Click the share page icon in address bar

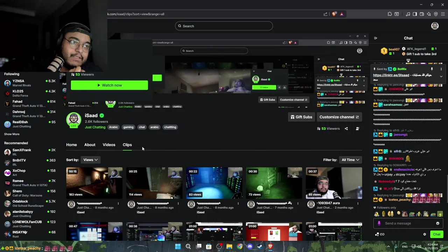click(325, 14)
